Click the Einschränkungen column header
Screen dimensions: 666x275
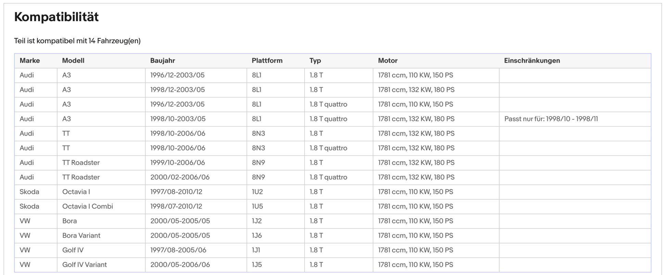[x=532, y=60]
